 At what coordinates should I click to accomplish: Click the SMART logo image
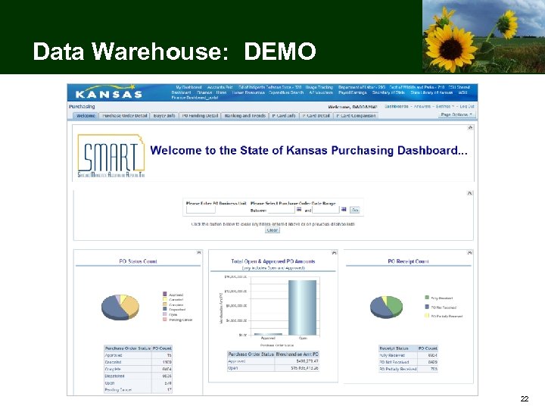pos(111,156)
